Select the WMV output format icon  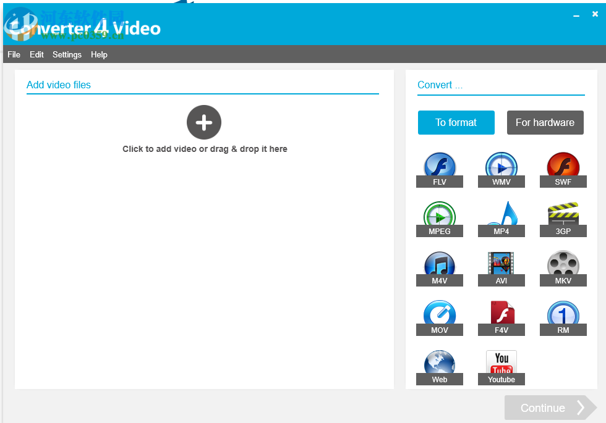501,164
